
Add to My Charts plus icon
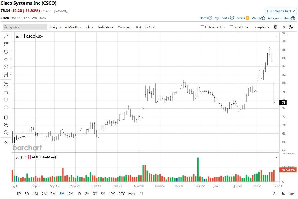232,18
